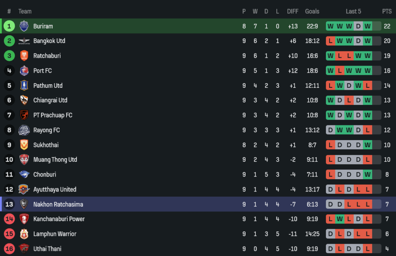Click the Last 5 column header
Image resolution: width=396 pixels, height=256 pixels.
[353, 11]
